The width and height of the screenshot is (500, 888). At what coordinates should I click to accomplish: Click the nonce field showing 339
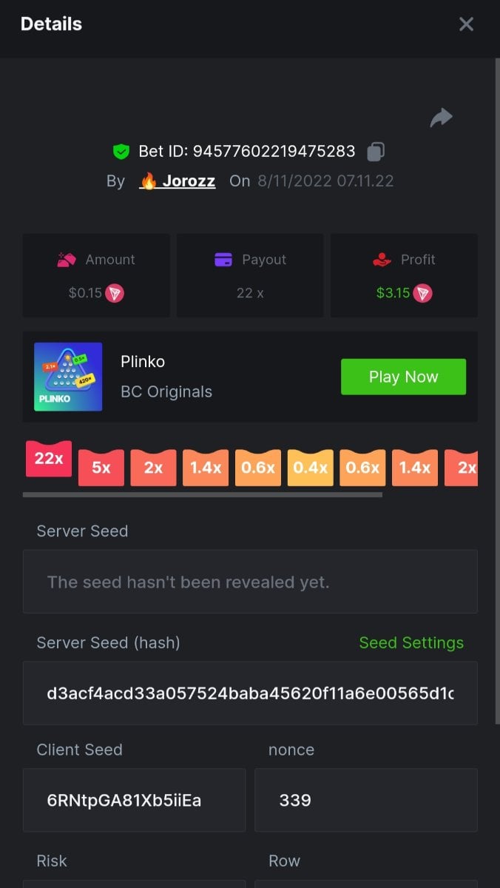pyautogui.click(x=366, y=800)
